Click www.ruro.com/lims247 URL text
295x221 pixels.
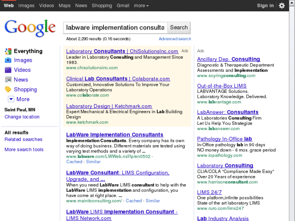[220, 208]
